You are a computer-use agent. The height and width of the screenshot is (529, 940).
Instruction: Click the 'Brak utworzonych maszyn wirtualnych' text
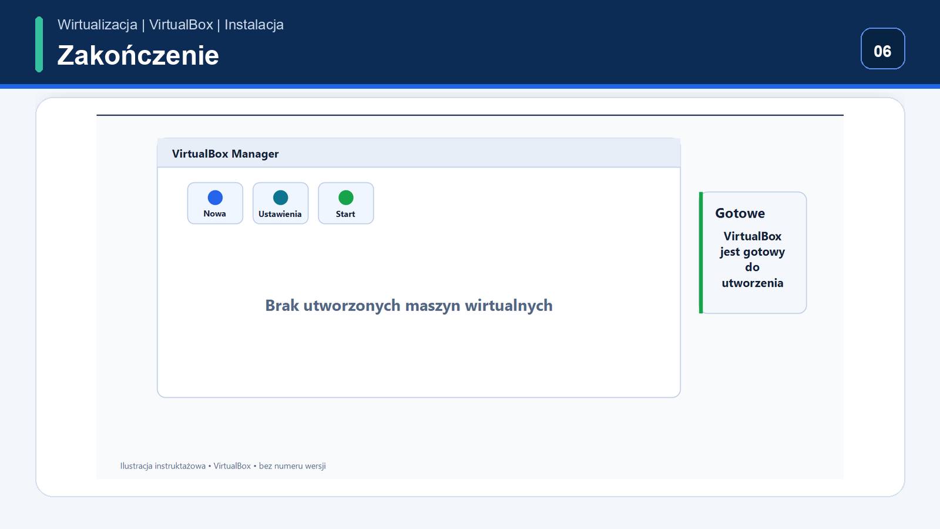(x=409, y=306)
